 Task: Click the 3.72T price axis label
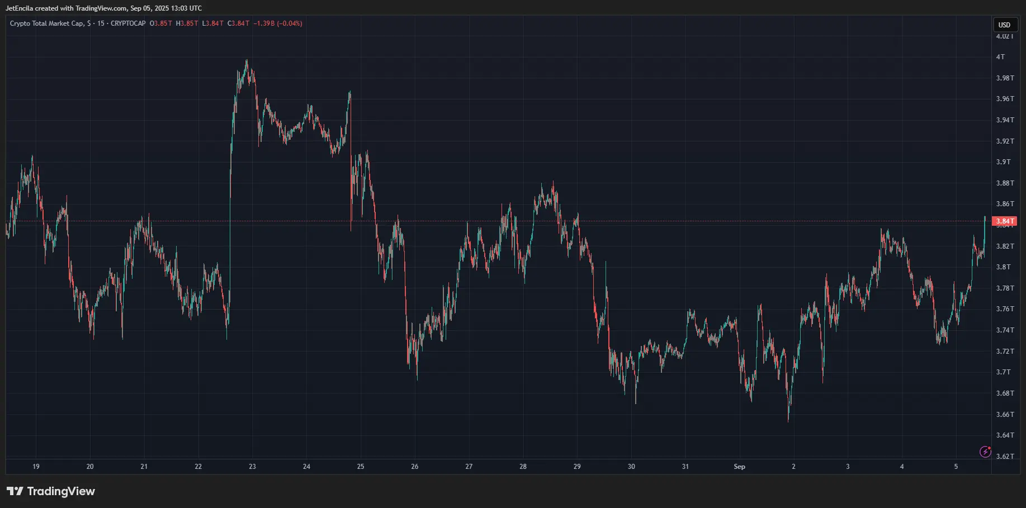tap(1005, 352)
